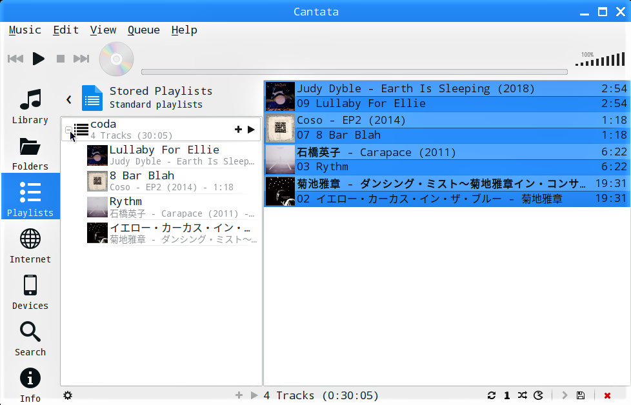Click the Carapace cover in queue

(x=280, y=160)
